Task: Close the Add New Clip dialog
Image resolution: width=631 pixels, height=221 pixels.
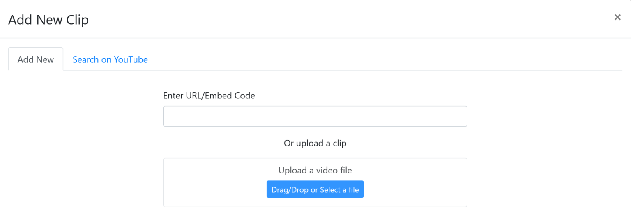Action: tap(617, 17)
